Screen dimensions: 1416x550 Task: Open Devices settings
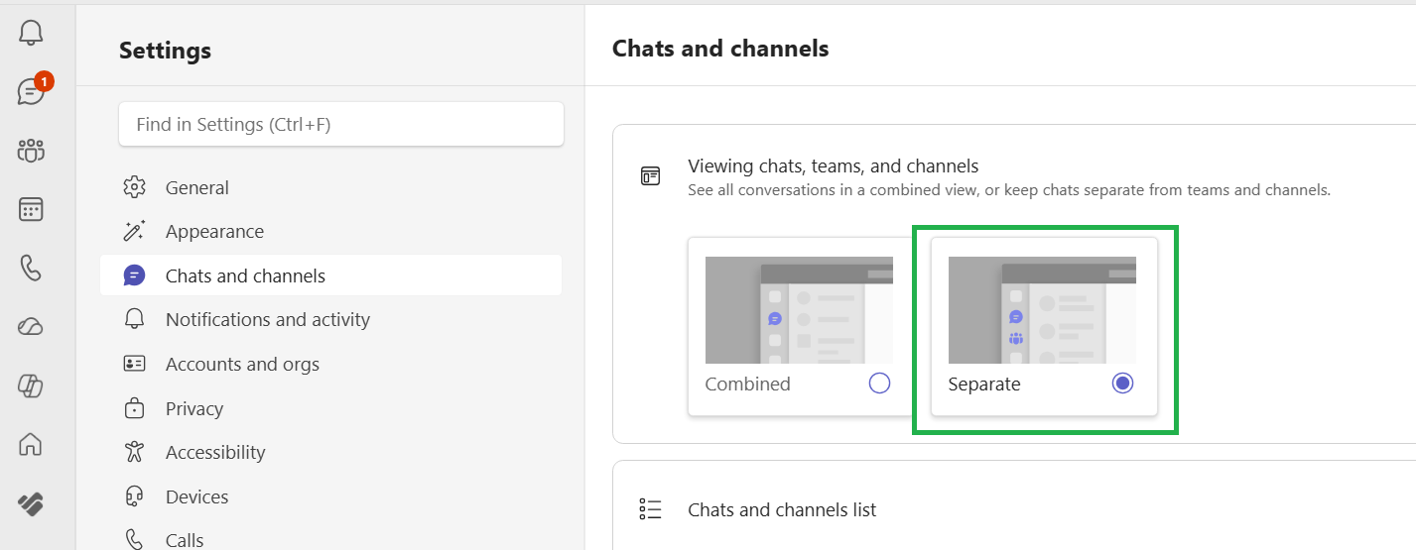[x=330, y=496]
